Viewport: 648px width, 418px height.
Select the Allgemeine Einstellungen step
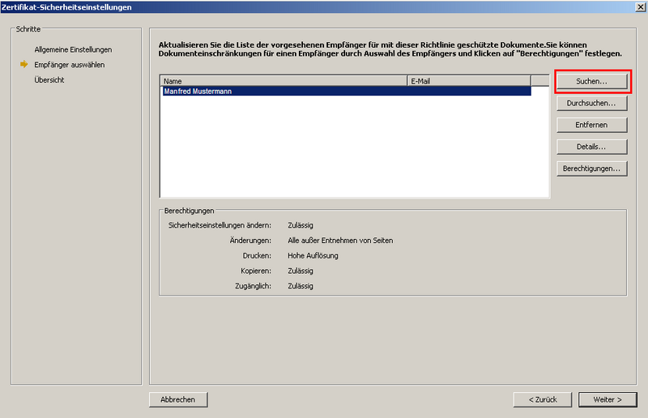click(x=73, y=49)
